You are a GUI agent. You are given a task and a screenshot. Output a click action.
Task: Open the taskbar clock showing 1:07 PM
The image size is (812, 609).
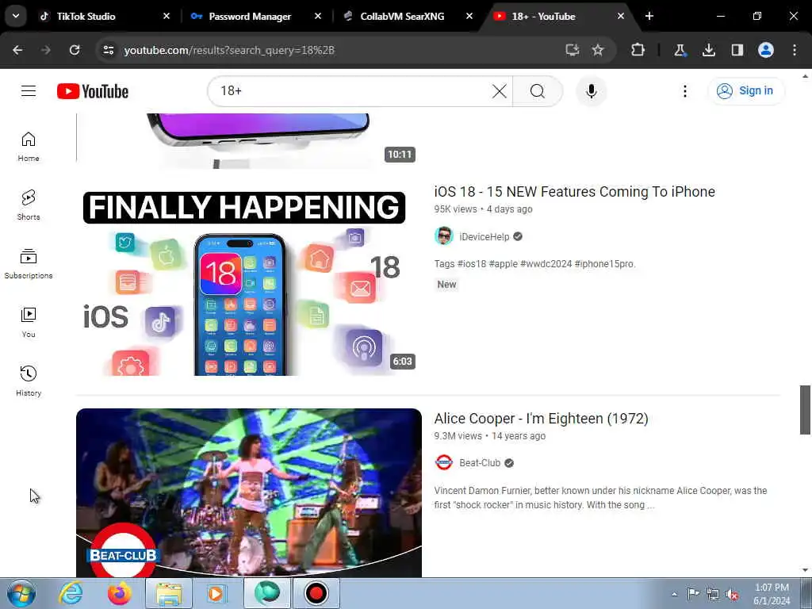[x=772, y=594]
